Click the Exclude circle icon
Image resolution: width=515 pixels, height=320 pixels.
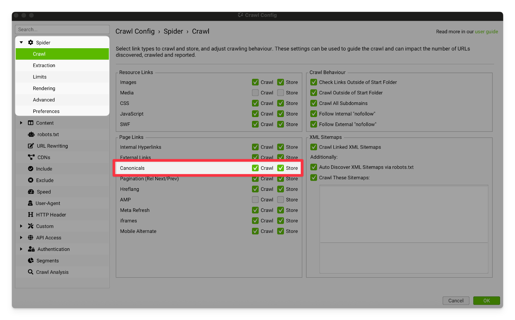coord(31,180)
